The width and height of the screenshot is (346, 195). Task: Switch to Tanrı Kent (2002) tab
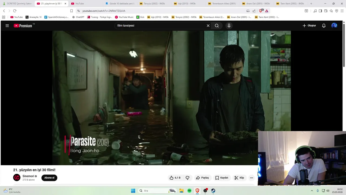point(290,4)
